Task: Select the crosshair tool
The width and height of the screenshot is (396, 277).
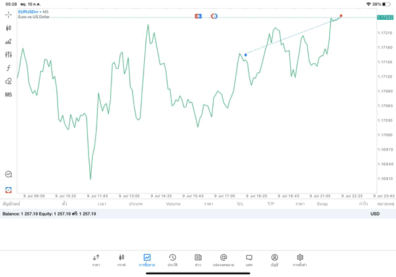Action: [x=8, y=14]
